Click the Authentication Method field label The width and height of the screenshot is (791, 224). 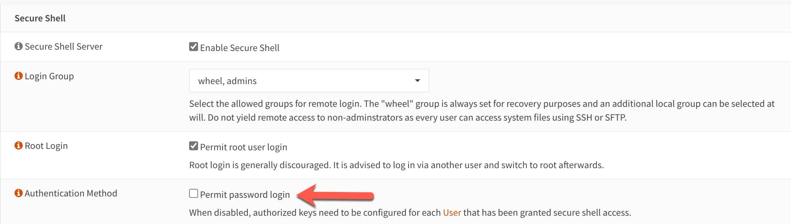point(71,193)
